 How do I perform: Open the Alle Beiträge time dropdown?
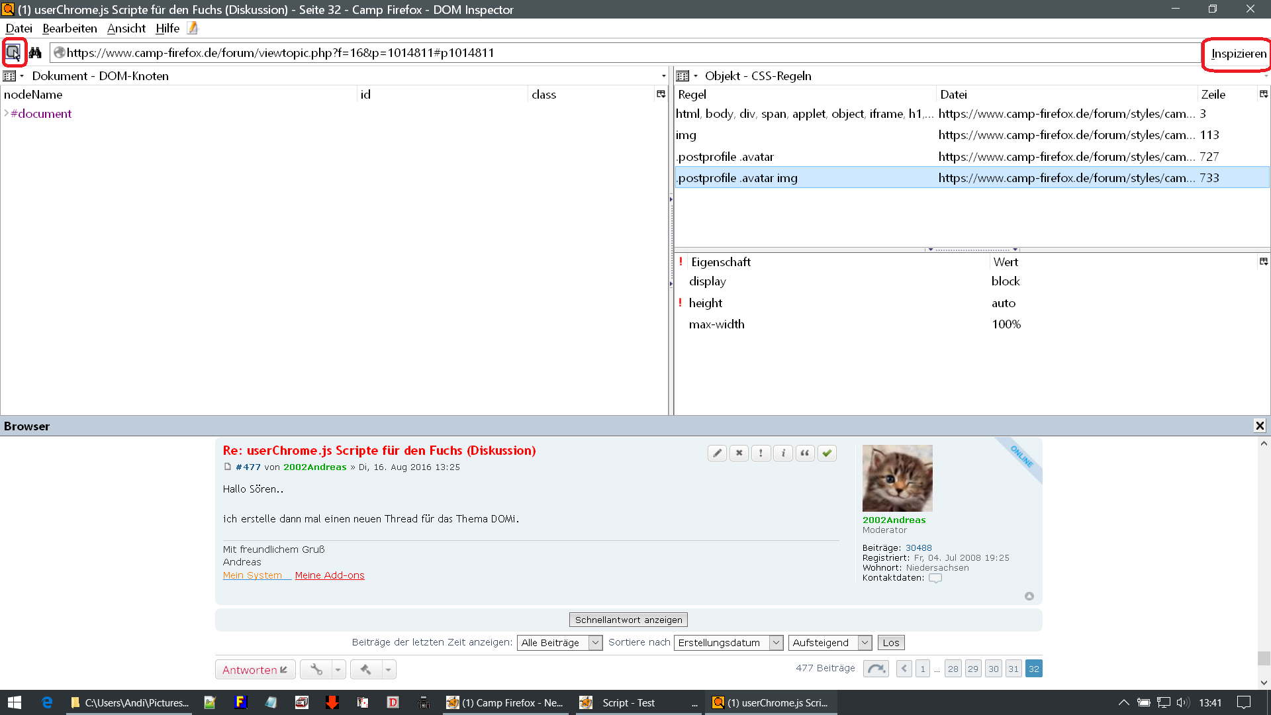[x=559, y=643]
